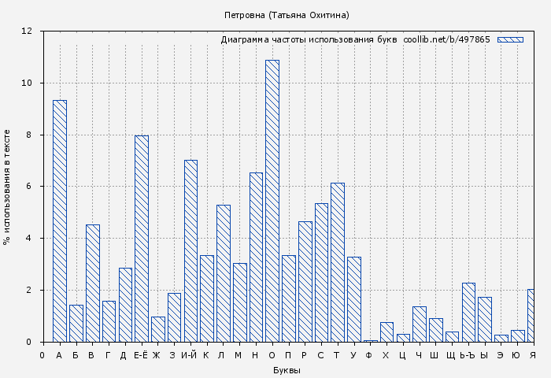Click the y-axis tick label '6'
The image size is (551, 378).
point(29,187)
